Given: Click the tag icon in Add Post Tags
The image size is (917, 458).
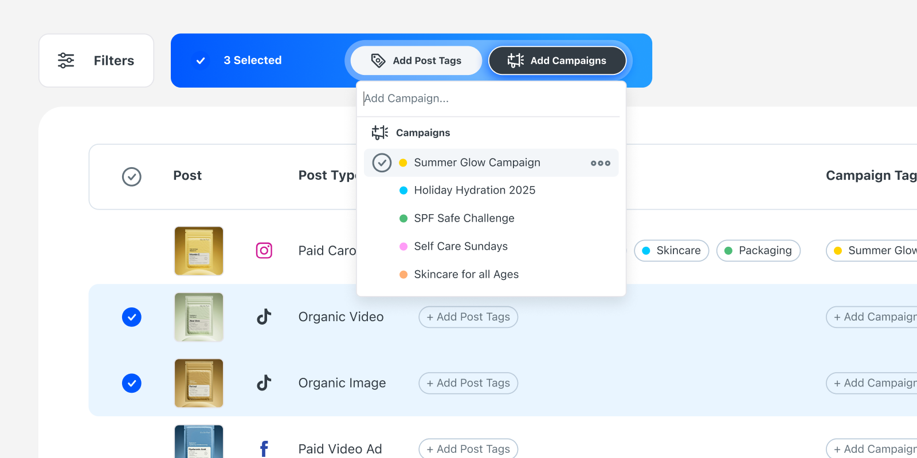Looking at the screenshot, I should click(378, 61).
